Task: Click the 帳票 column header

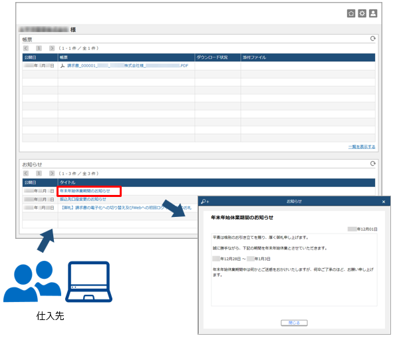Action: pos(126,57)
